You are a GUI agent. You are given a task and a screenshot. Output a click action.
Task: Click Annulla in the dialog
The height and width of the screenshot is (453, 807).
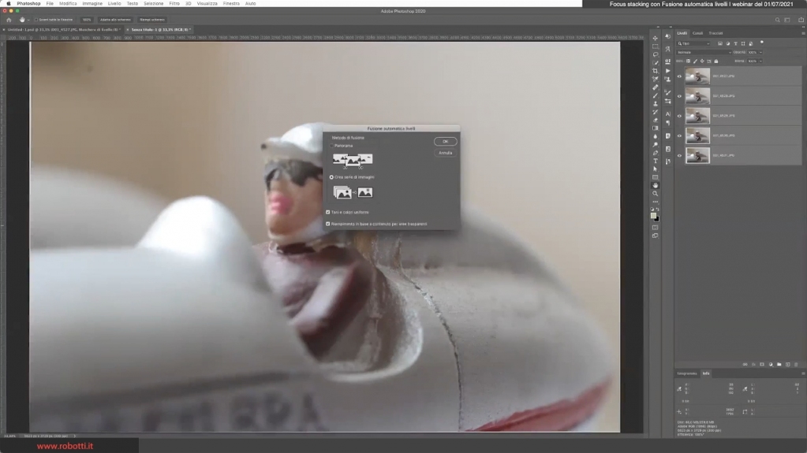click(445, 153)
